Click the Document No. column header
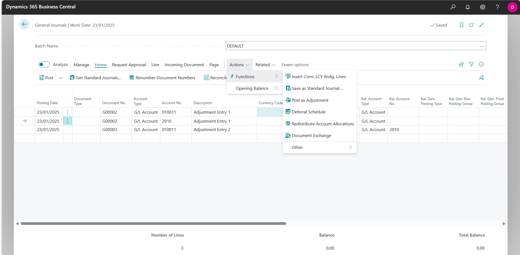 [114, 103]
